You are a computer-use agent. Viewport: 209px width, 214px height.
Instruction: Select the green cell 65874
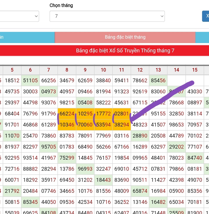coord(140,191)
